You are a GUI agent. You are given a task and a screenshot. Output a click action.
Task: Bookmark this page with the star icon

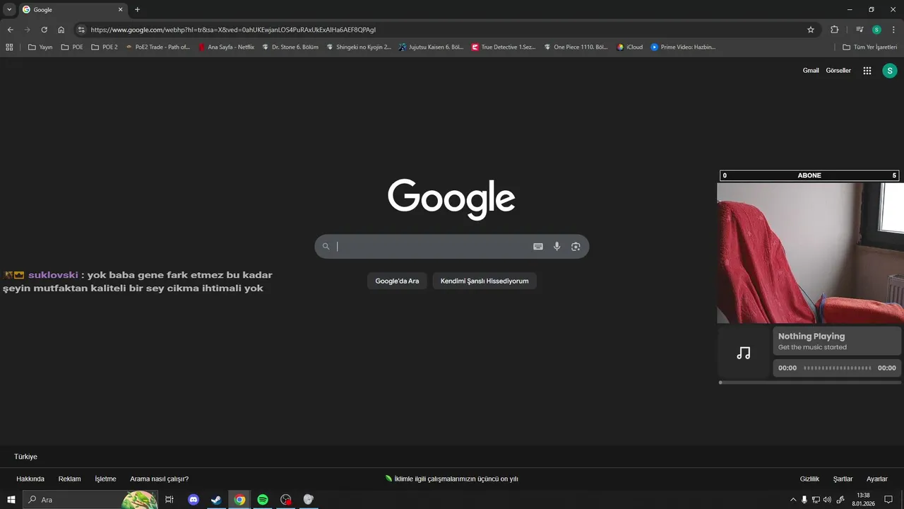click(811, 30)
